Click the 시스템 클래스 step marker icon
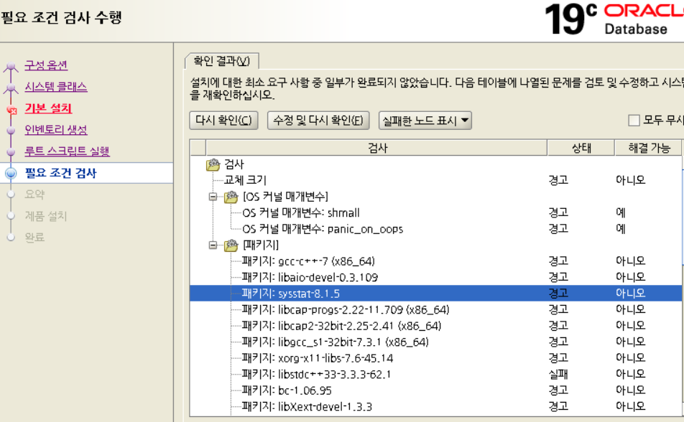684x422 pixels. tap(11, 88)
